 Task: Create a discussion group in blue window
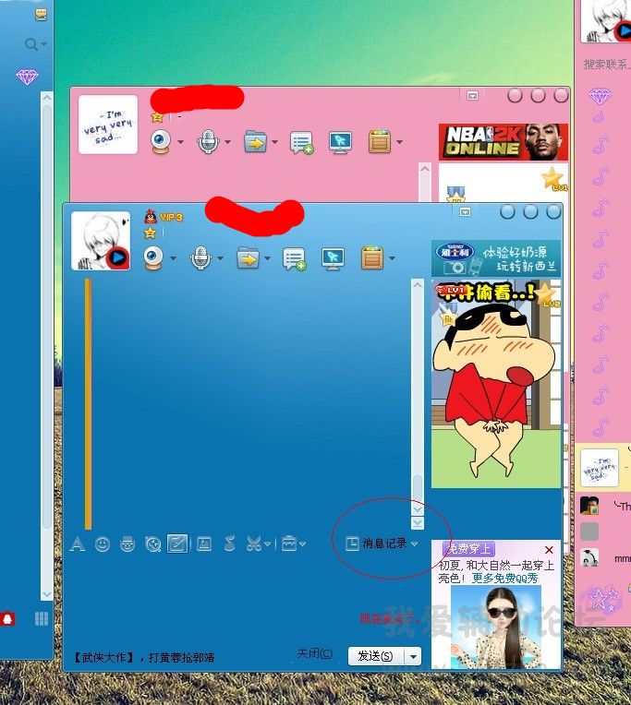pyautogui.click(x=295, y=259)
